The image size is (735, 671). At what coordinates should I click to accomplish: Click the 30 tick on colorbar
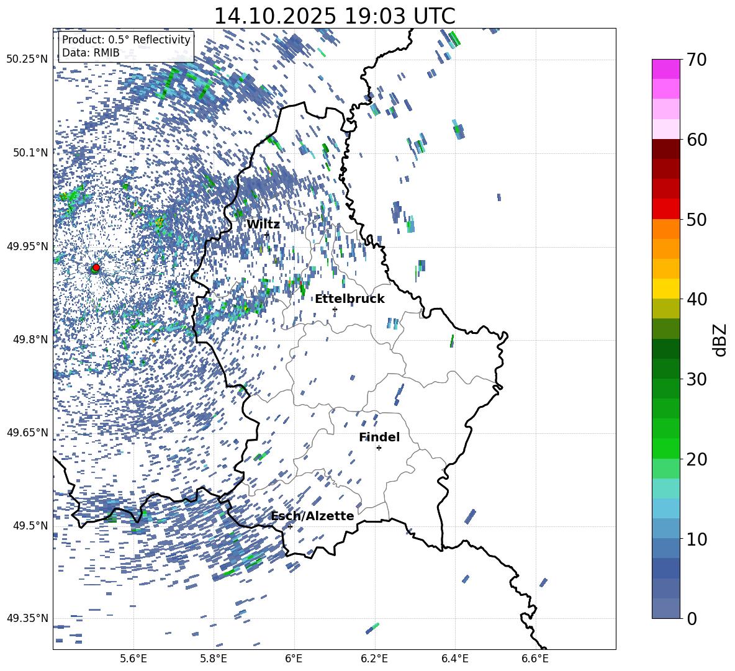click(x=697, y=379)
